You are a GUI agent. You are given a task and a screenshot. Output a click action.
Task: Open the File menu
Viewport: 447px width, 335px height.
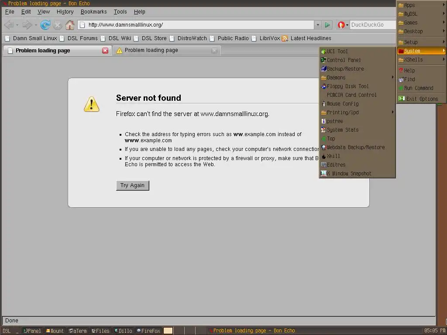10,12
